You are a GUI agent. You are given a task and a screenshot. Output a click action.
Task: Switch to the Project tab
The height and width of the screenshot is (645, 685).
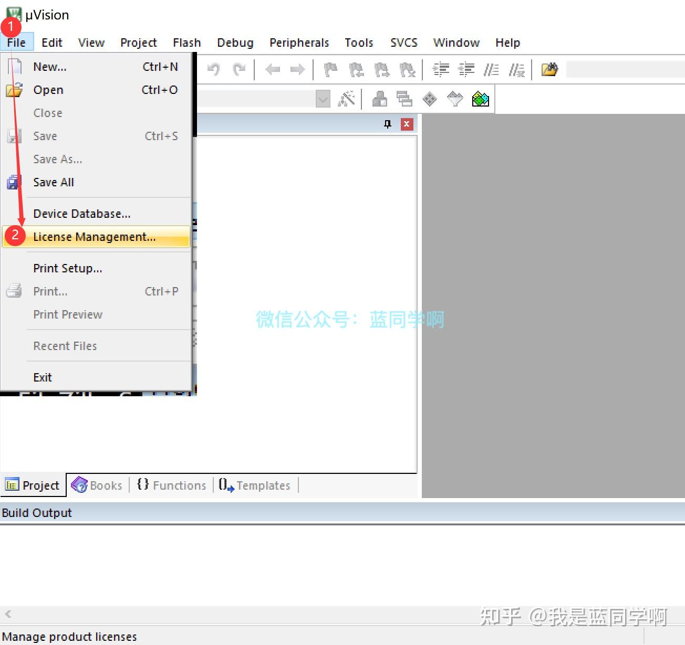click(33, 485)
